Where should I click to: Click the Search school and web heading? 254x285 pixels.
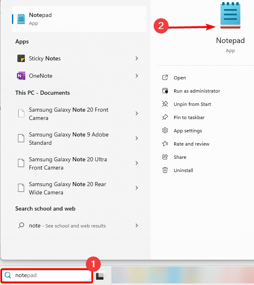click(45, 208)
